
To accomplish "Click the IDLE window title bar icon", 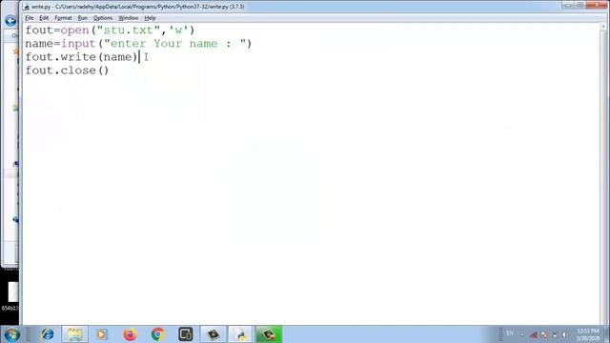I will (27, 7).
